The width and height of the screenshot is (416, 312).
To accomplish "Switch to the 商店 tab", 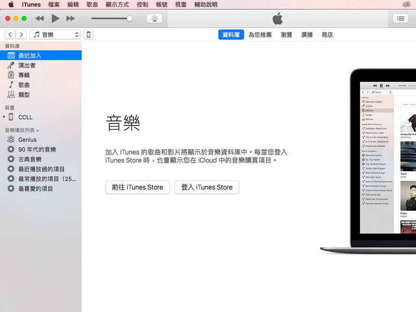I will point(327,35).
